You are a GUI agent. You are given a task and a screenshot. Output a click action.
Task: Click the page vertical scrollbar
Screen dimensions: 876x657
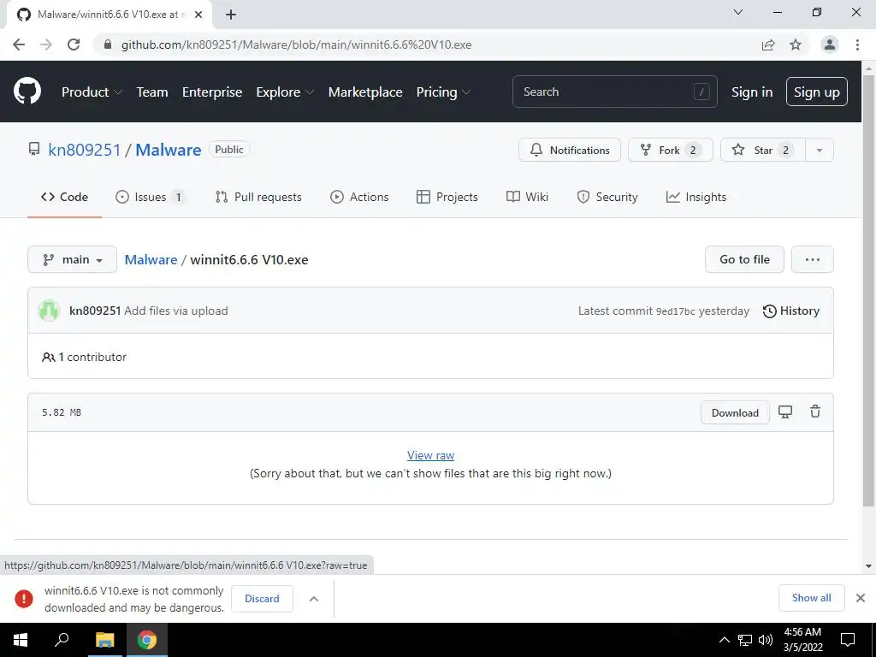click(868, 291)
